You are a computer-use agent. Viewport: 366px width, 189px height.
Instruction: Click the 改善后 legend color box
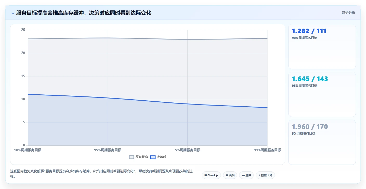tap(153, 157)
